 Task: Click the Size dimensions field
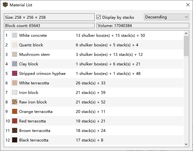49,17
